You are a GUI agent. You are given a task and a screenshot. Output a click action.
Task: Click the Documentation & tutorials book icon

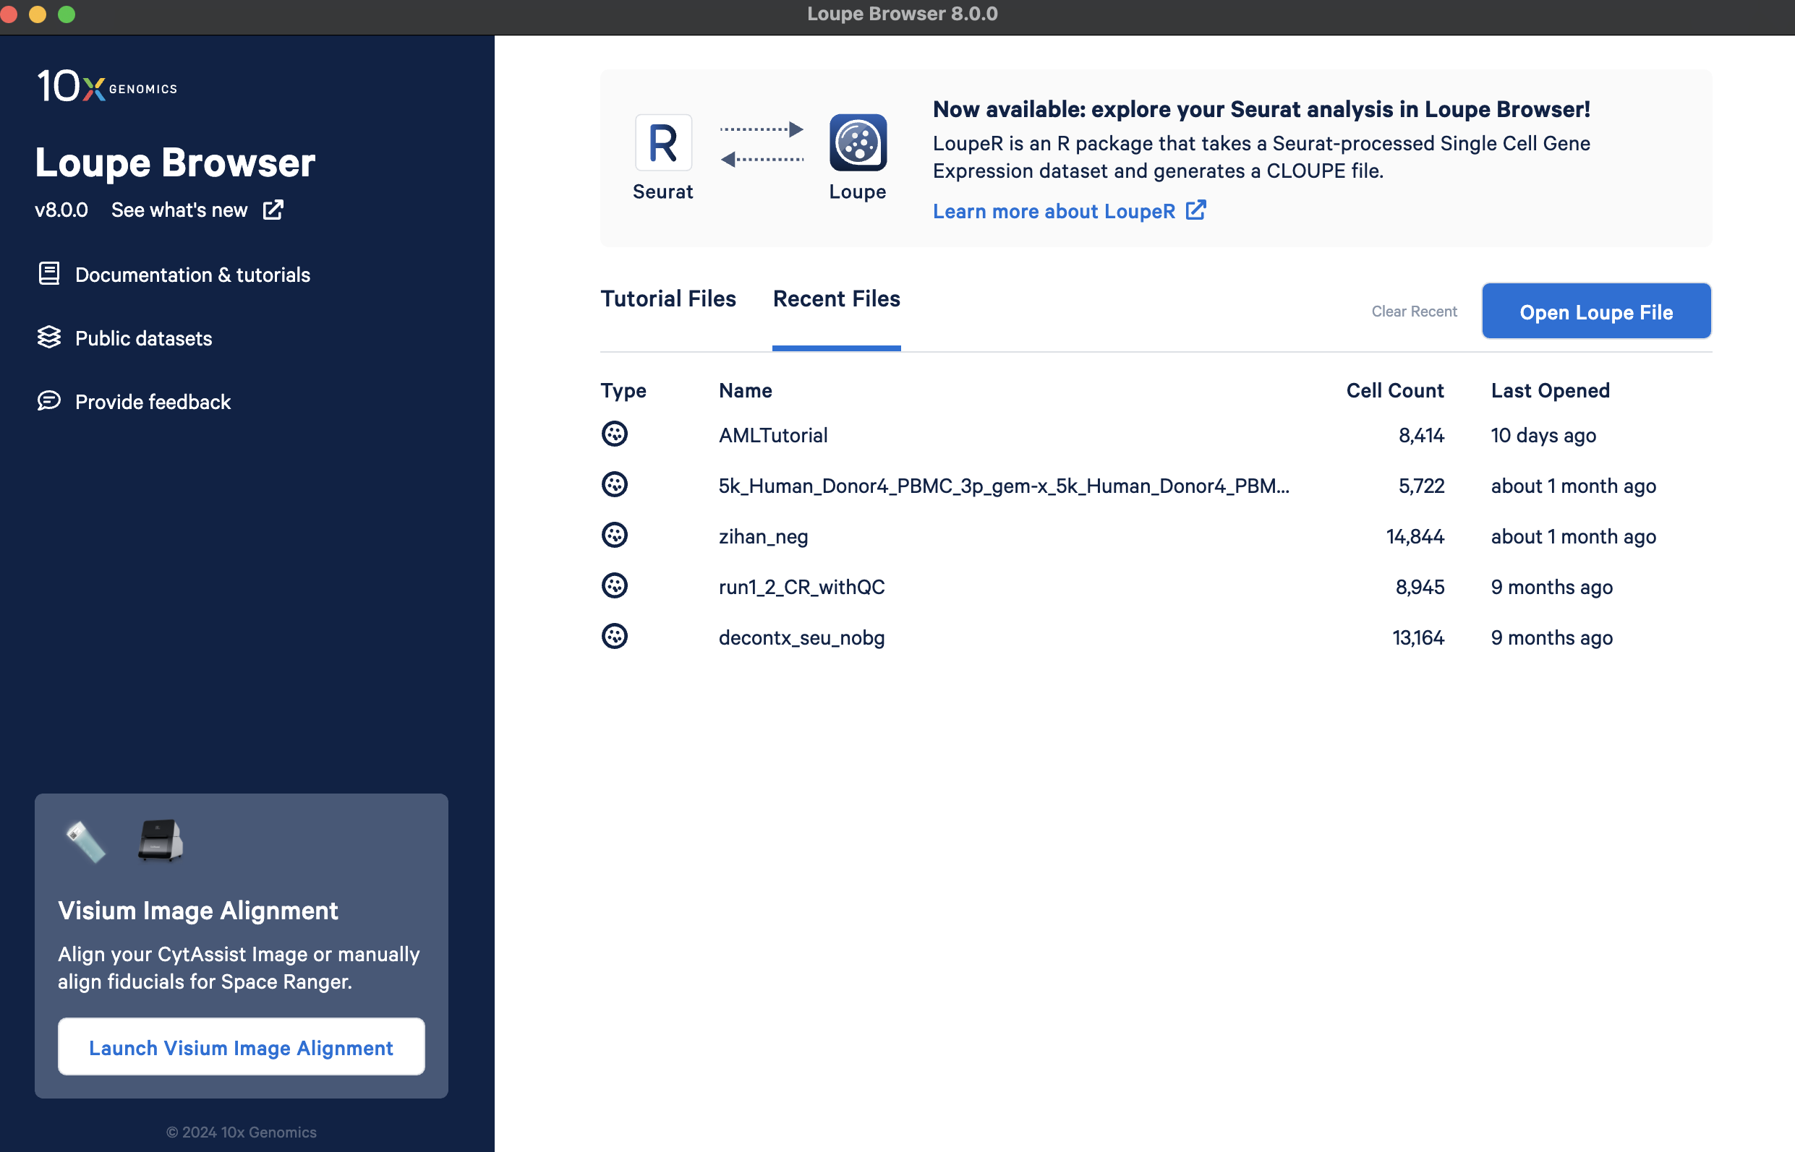click(x=49, y=274)
